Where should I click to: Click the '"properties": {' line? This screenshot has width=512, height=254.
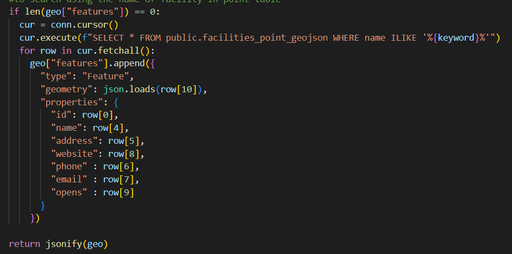(x=79, y=103)
